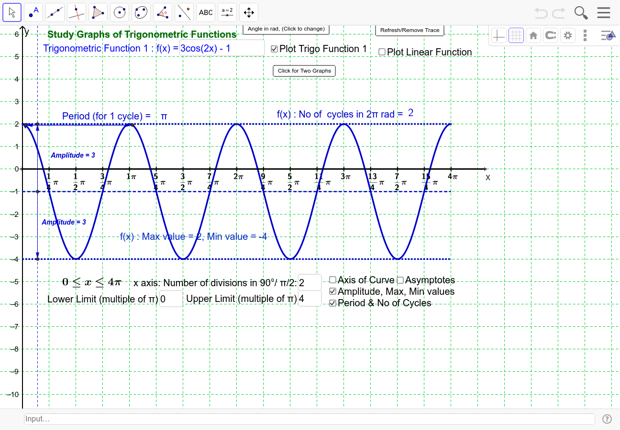The height and width of the screenshot is (430, 620).
Task: Toggle grid display in style bar
Action: pos(516,35)
